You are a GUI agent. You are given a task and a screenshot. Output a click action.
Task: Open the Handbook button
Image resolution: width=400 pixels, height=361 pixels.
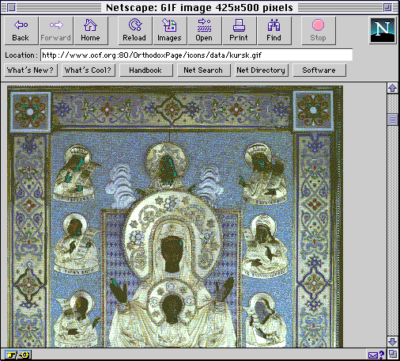click(146, 70)
